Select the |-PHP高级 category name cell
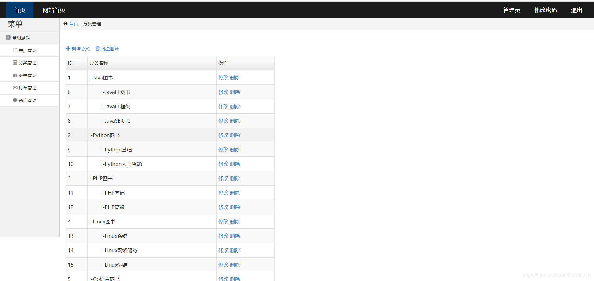This screenshot has height=281, width=594. (152, 207)
